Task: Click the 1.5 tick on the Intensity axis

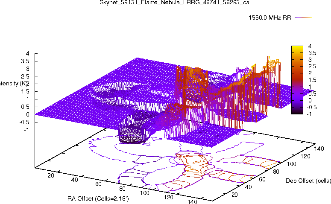Action: [25, 92]
